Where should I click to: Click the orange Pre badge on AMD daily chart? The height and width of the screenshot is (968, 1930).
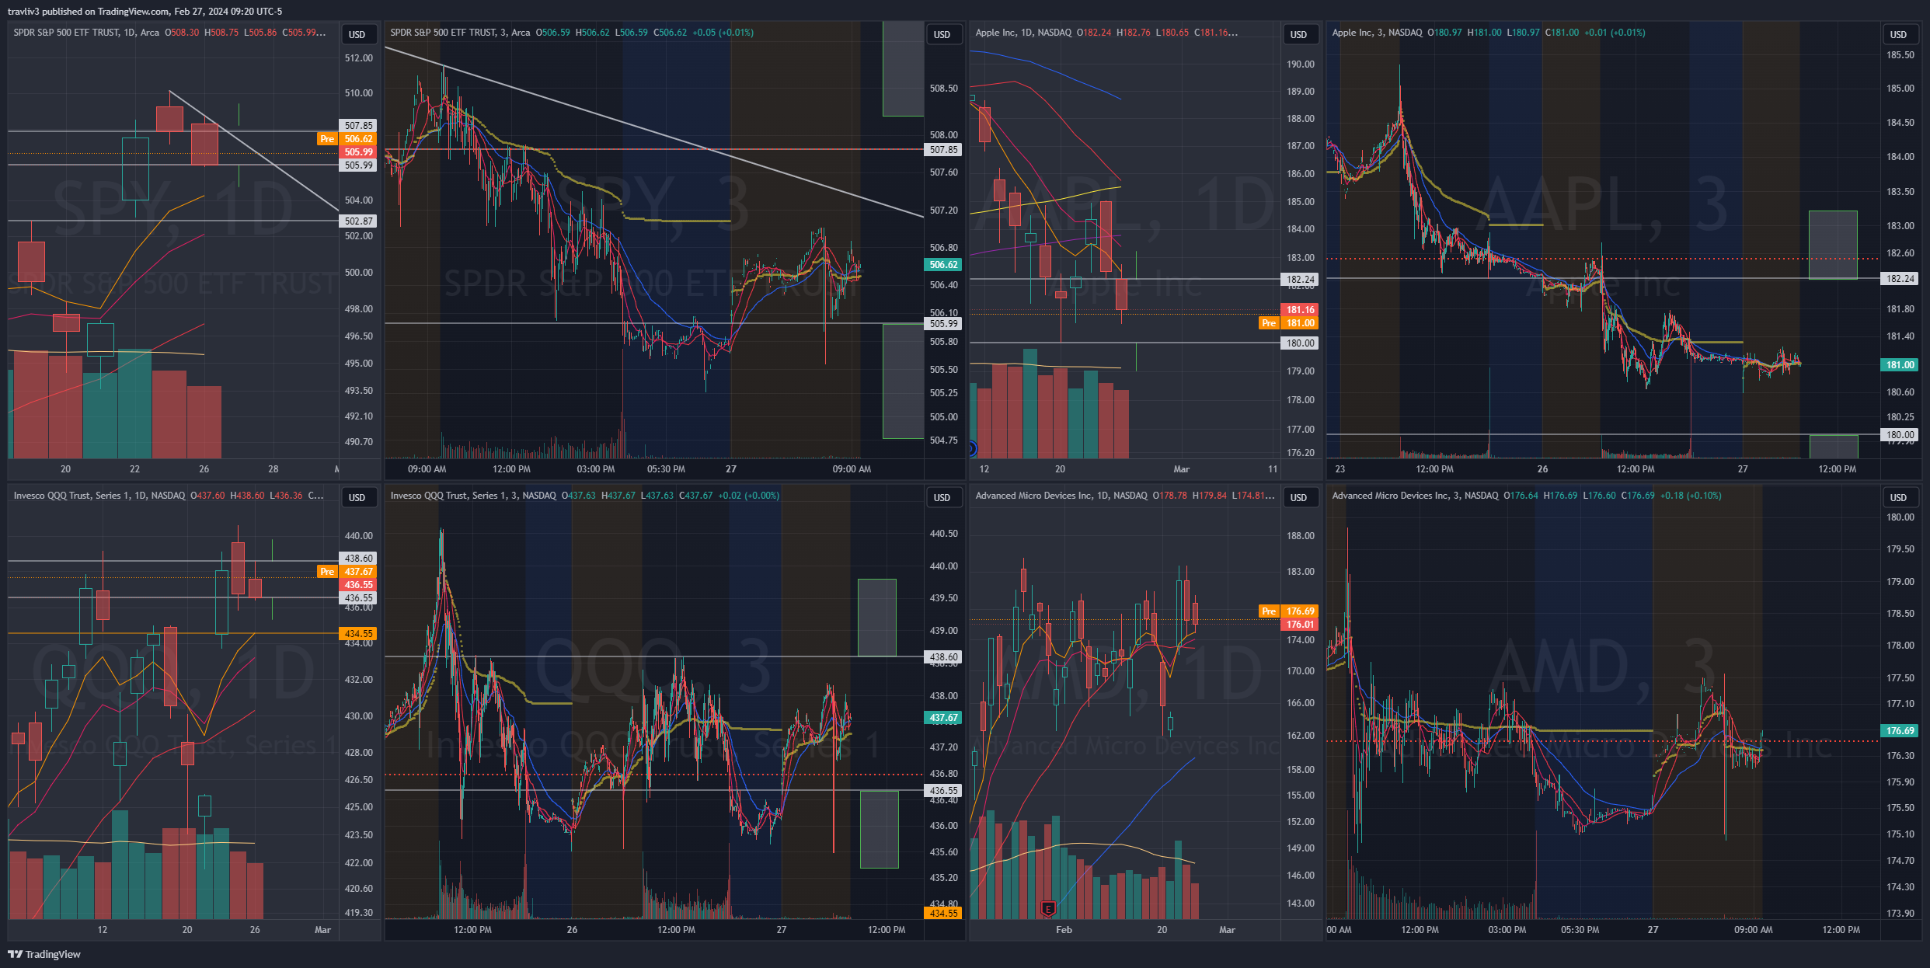[1269, 611]
